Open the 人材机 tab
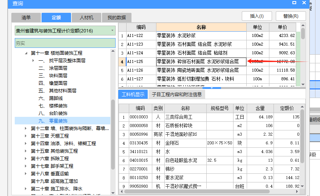 point(87,17)
